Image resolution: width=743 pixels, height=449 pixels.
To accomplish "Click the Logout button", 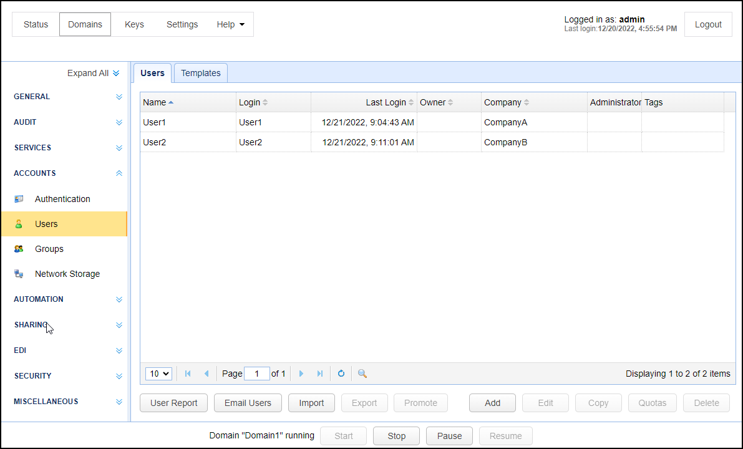I will [708, 24].
